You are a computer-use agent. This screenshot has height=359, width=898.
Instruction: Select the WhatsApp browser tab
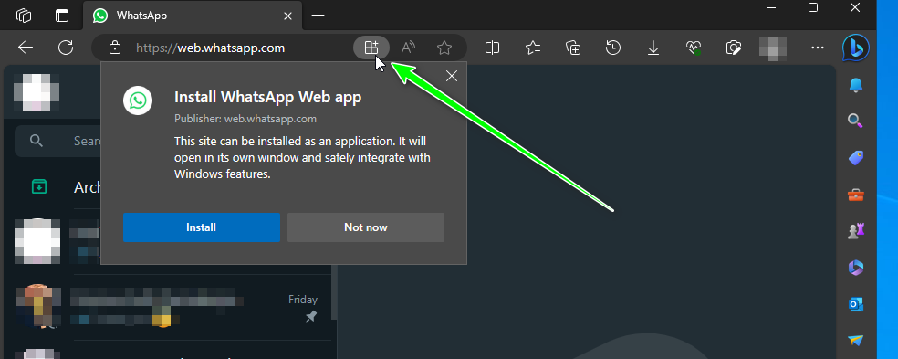193,16
